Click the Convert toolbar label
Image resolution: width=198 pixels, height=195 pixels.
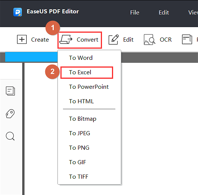(x=88, y=40)
